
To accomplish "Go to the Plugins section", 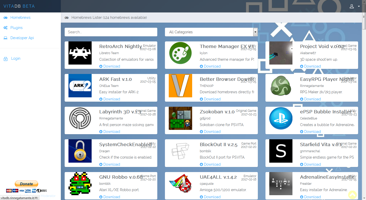I will click(x=16, y=28).
